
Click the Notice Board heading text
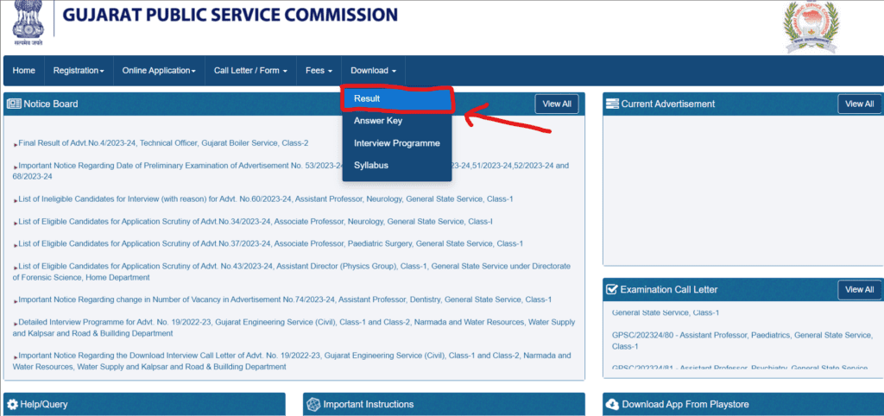tap(51, 104)
